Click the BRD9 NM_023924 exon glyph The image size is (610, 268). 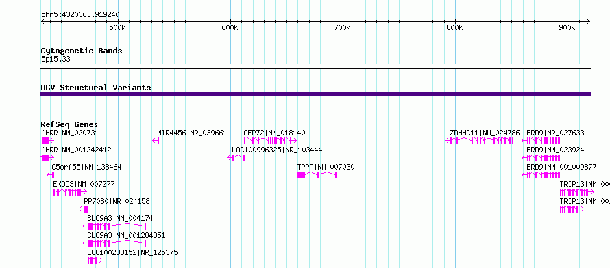pyautogui.click(x=541, y=158)
